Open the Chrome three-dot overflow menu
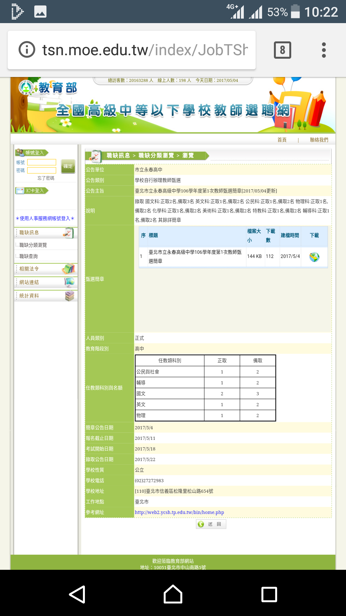The image size is (346, 616). (324, 50)
